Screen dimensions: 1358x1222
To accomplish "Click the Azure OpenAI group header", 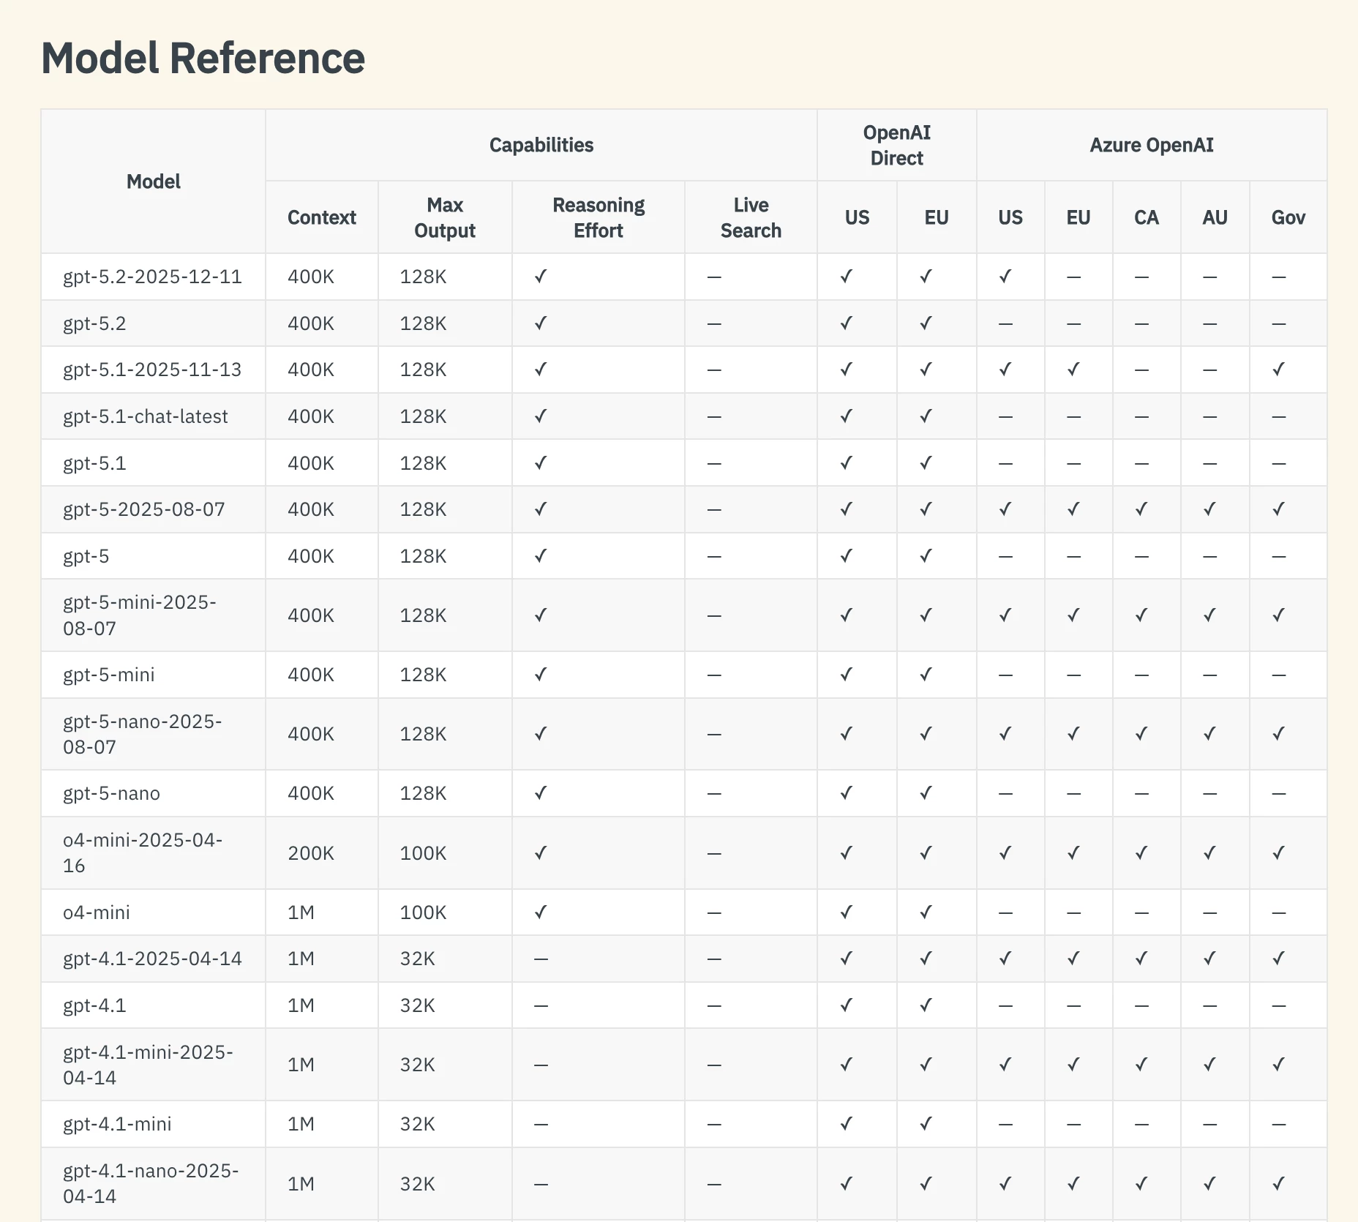I will (1152, 145).
